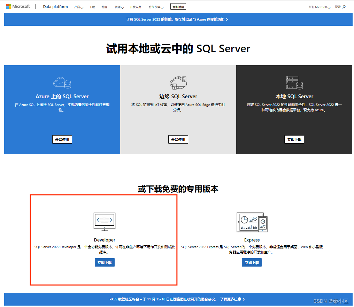
Task: Click the 试用本地或云中的 SQL Server headline
Action: pyautogui.click(x=178, y=48)
